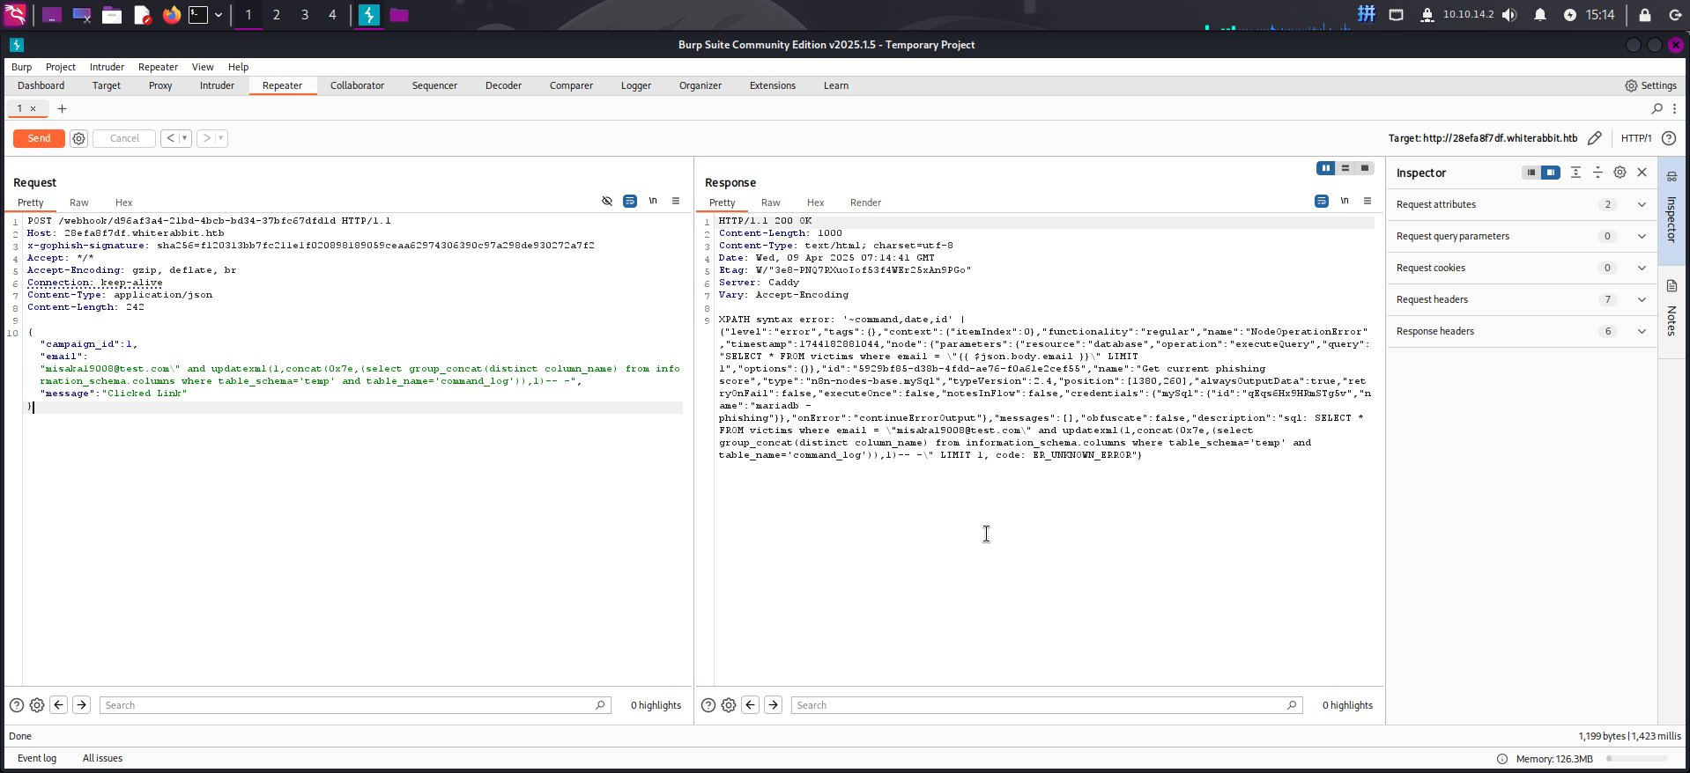This screenshot has width=1690, height=773.
Task: Close the Inspector panel
Action: coord(1642,173)
